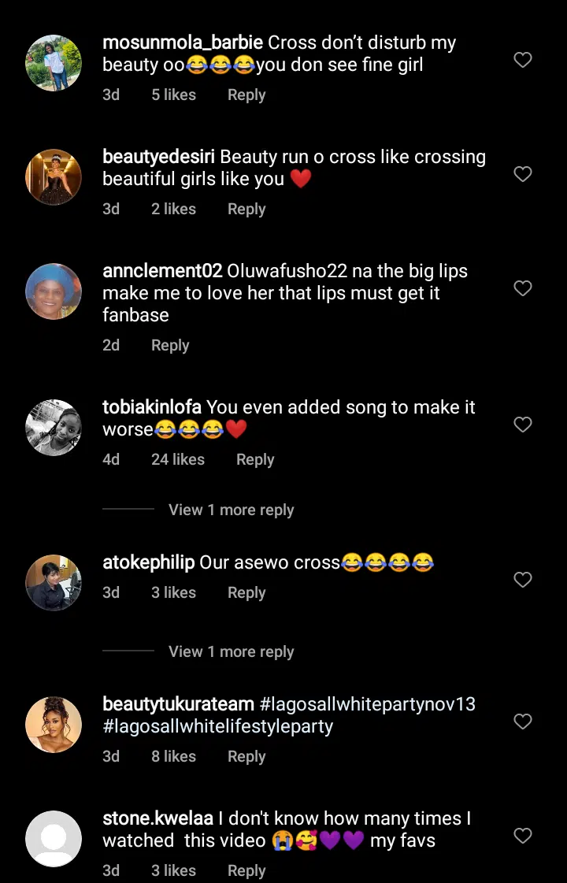View the 24 likes on tobiakinlofa's comment
This screenshot has height=883, width=567.
coord(178,459)
